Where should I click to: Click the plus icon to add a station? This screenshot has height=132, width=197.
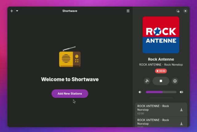(12, 11)
